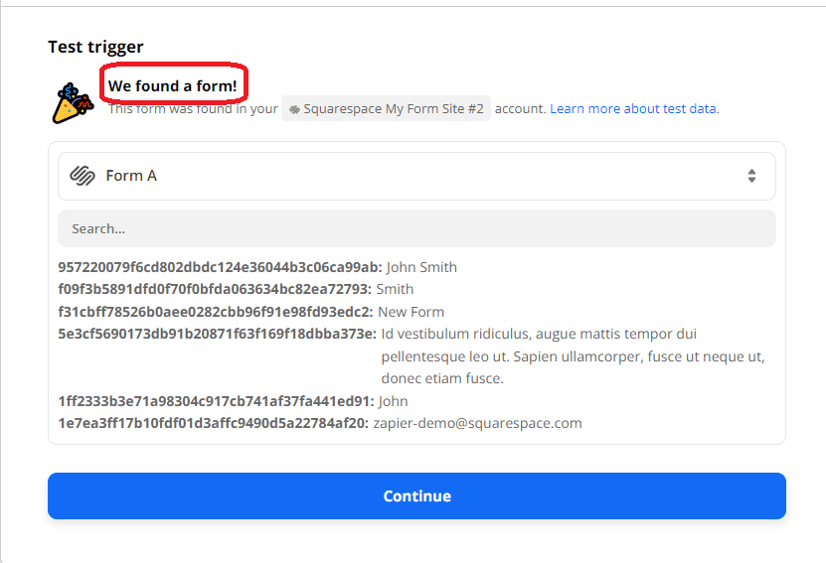This screenshot has width=826, height=563.
Task: Click the Squarespace My Form Site #2 badge
Action: 386,109
